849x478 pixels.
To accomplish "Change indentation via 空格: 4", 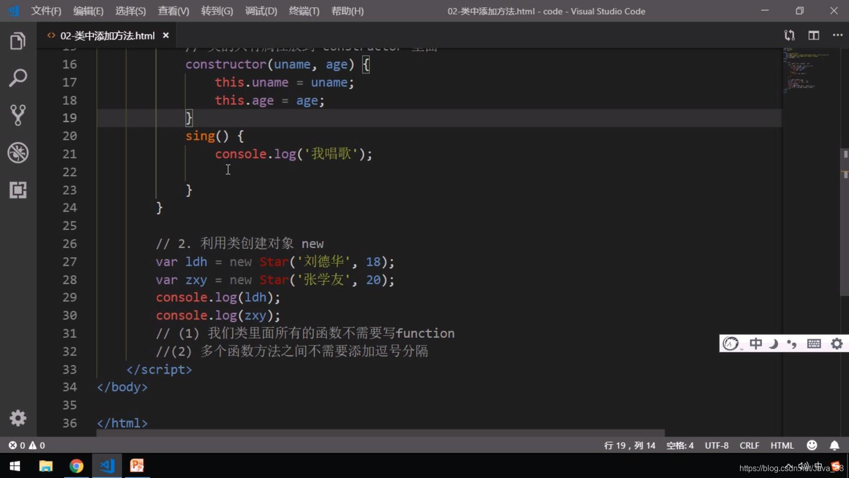I will tap(680, 445).
